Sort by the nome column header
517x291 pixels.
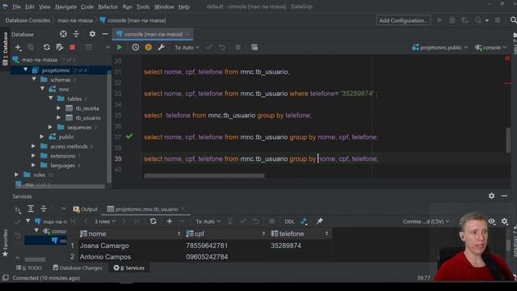pos(130,234)
